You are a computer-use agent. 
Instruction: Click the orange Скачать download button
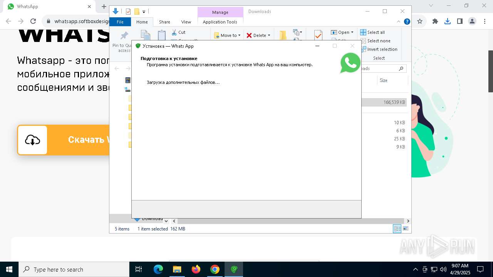click(x=64, y=140)
